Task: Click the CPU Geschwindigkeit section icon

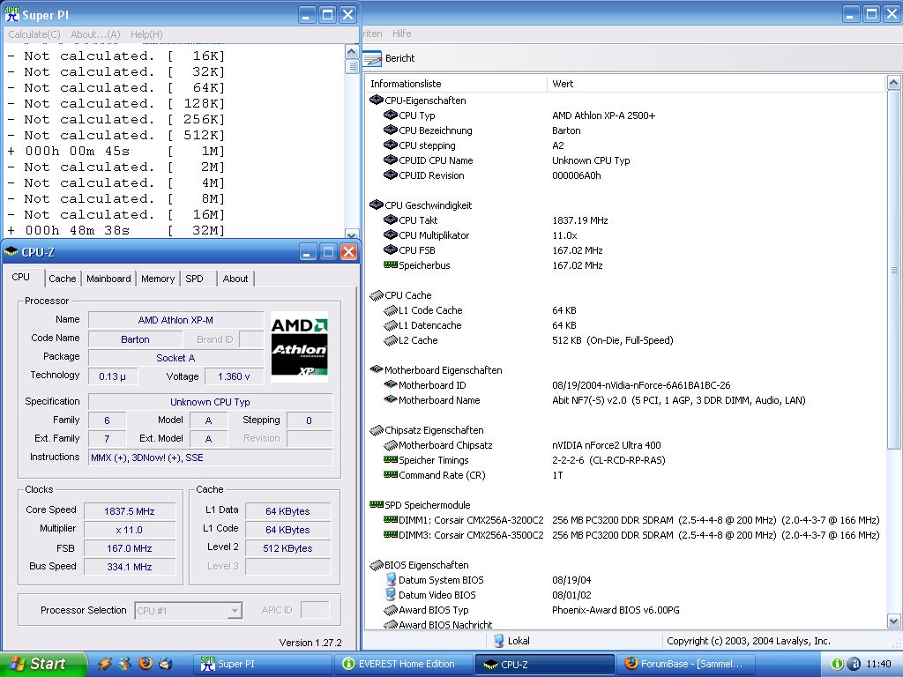Action: [376, 205]
